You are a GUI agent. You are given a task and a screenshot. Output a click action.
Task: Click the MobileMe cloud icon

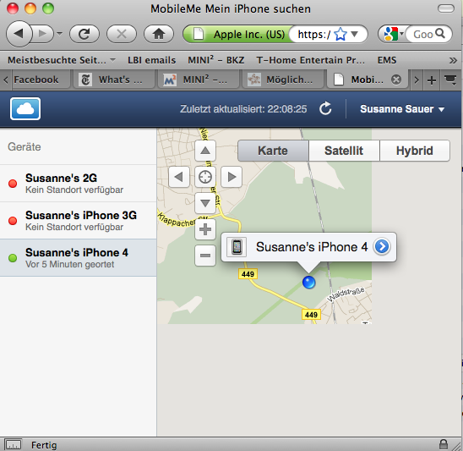(x=25, y=109)
